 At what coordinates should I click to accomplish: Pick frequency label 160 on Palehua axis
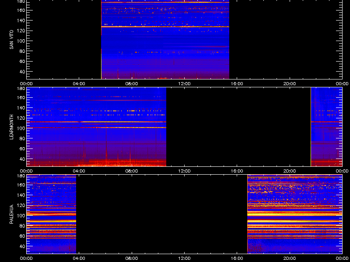click(21, 185)
